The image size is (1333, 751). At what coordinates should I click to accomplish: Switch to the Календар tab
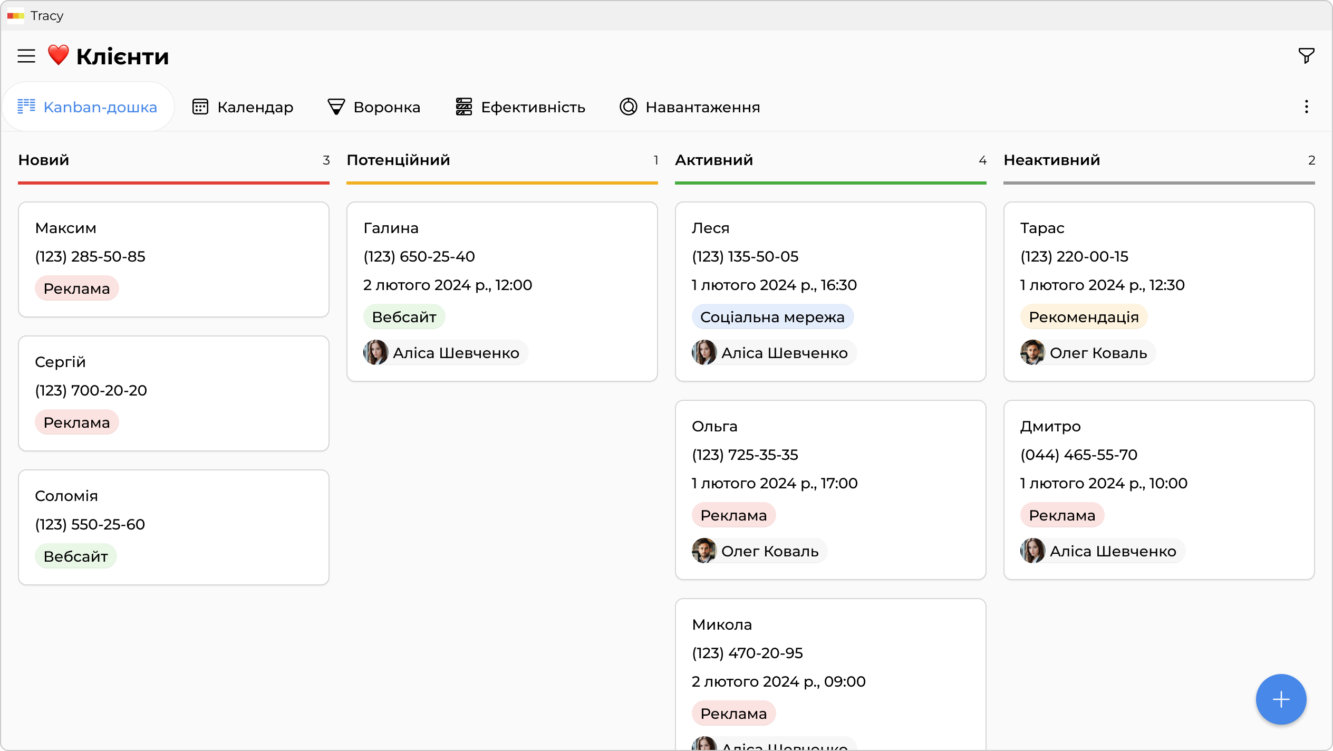243,107
